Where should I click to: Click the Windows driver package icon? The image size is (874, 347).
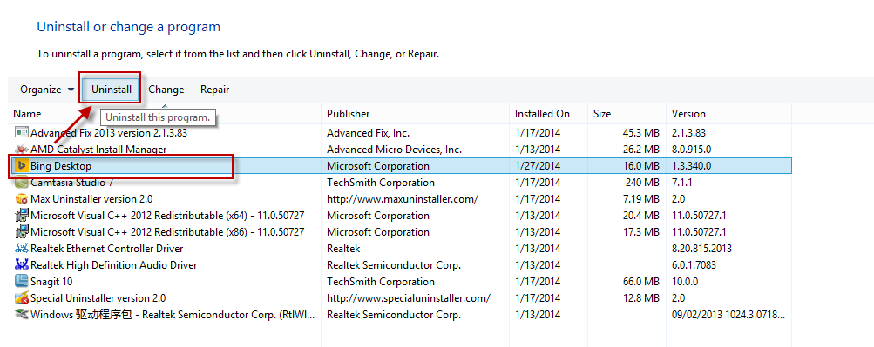pyautogui.click(x=21, y=315)
